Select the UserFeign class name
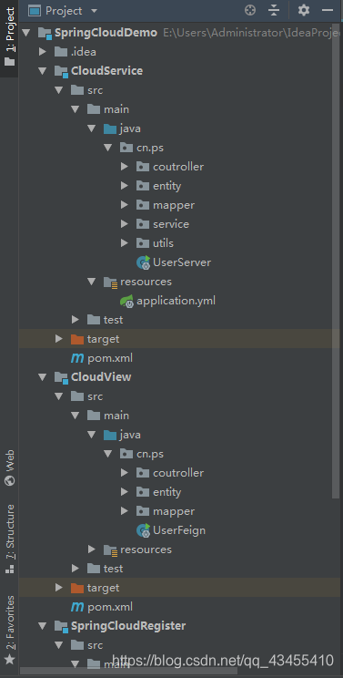The width and height of the screenshot is (343, 678). pos(179,530)
